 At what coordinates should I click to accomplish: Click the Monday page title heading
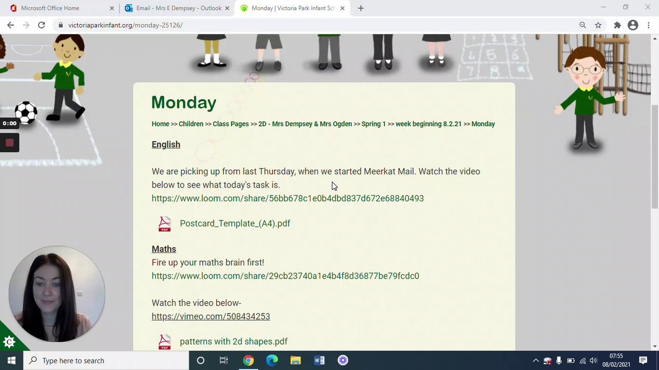184,102
